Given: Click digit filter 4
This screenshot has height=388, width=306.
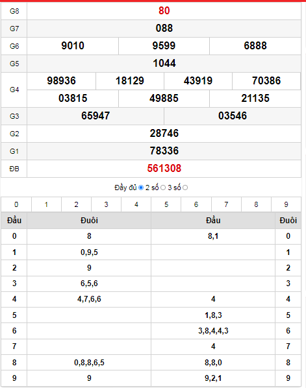Looking at the screenshot, I should (x=136, y=204).
